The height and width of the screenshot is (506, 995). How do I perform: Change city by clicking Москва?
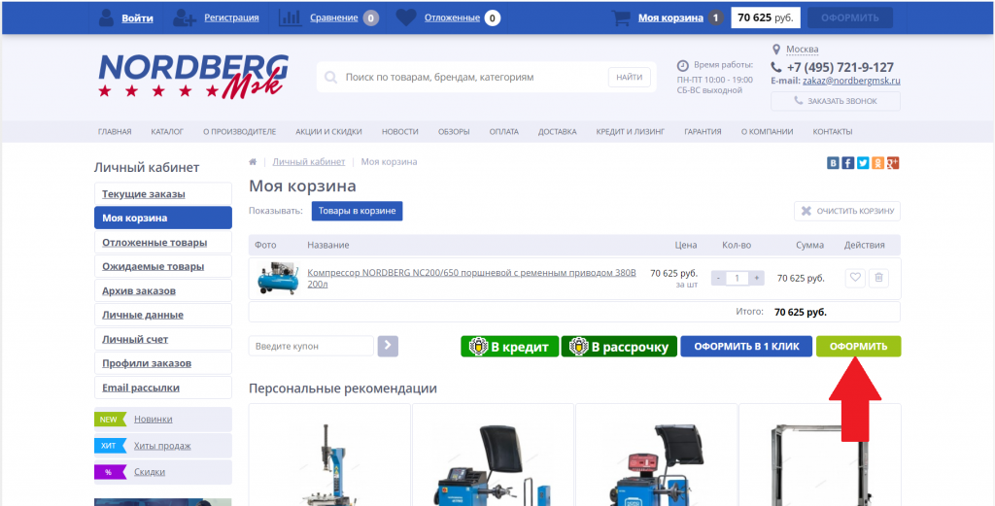802,50
